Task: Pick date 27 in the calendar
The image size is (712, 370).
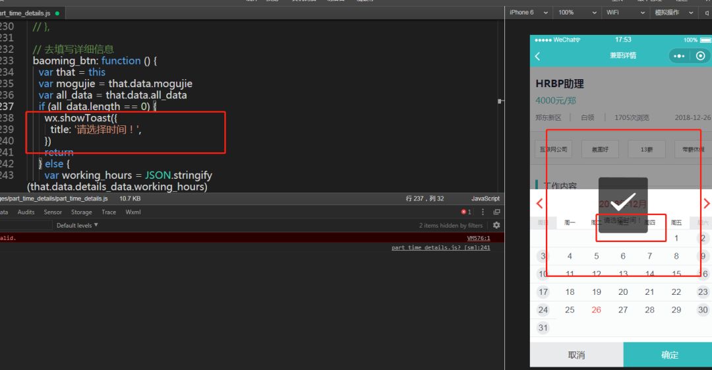Action: coord(623,310)
